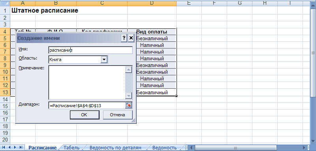Image resolution: width=316 pixels, height=151 pixels.
Task: Go to previous sheet navigation arrow
Action: pyautogui.click(x=9, y=147)
